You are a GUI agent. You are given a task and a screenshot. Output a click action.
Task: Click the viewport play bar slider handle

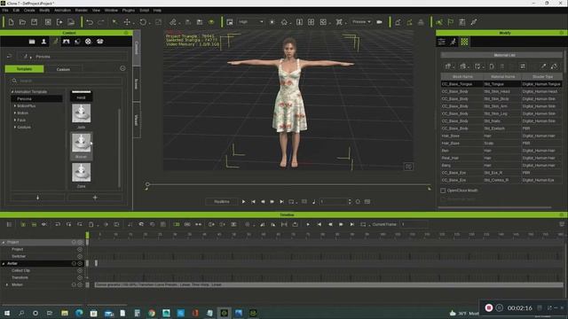[x=147, y=184]
